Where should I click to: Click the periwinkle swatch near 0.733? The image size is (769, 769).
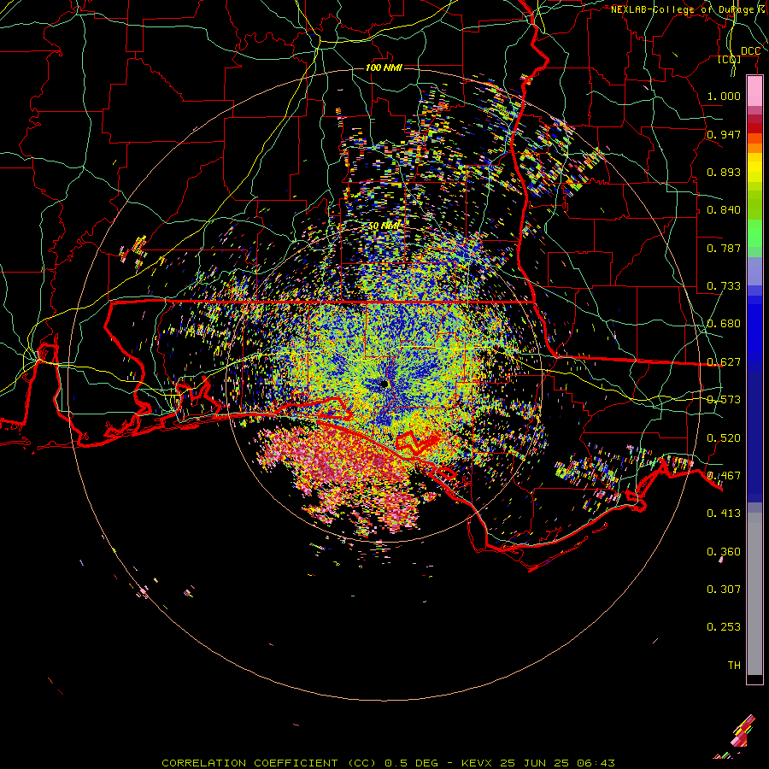click(x=754, y=272)
